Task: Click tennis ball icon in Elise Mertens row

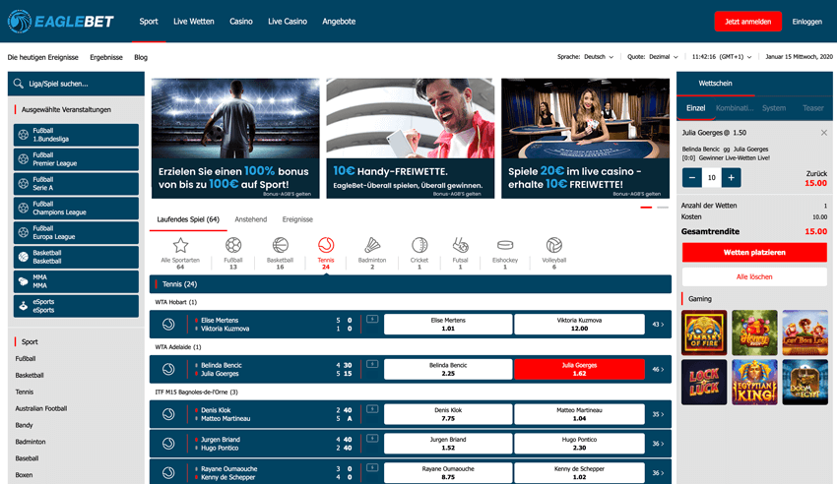Action: pos(168,324)
